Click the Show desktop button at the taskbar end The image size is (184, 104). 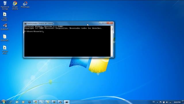183,102
